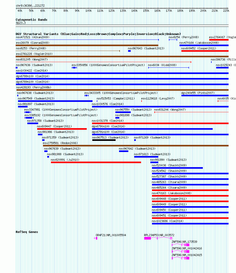The height and width of the screenshot is (273, 236).
Task: Click the nsv967642 (Sudmant2013) blue bar
Action: [124, 151]
